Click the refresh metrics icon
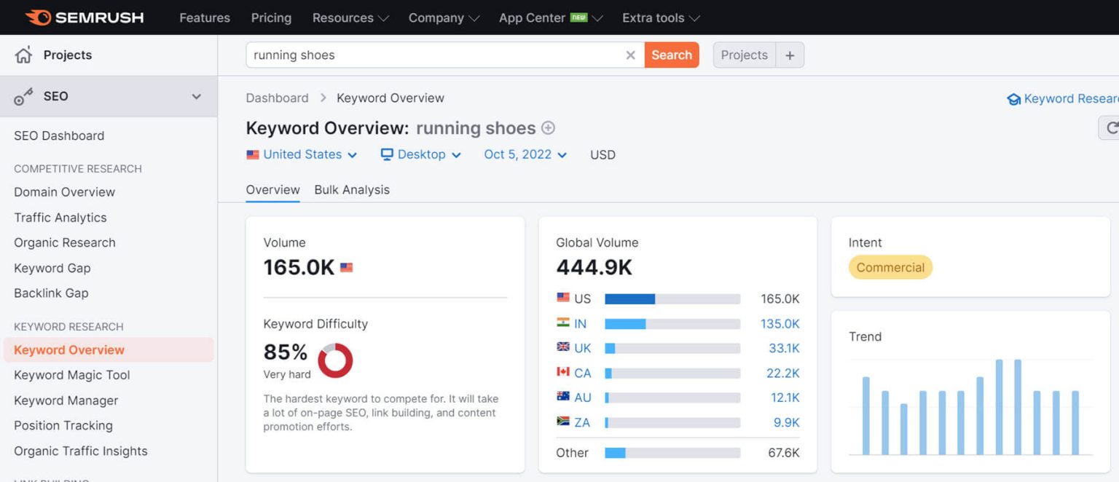Viewport: 1119px width, 482px height. click(x=1112, y=127)
